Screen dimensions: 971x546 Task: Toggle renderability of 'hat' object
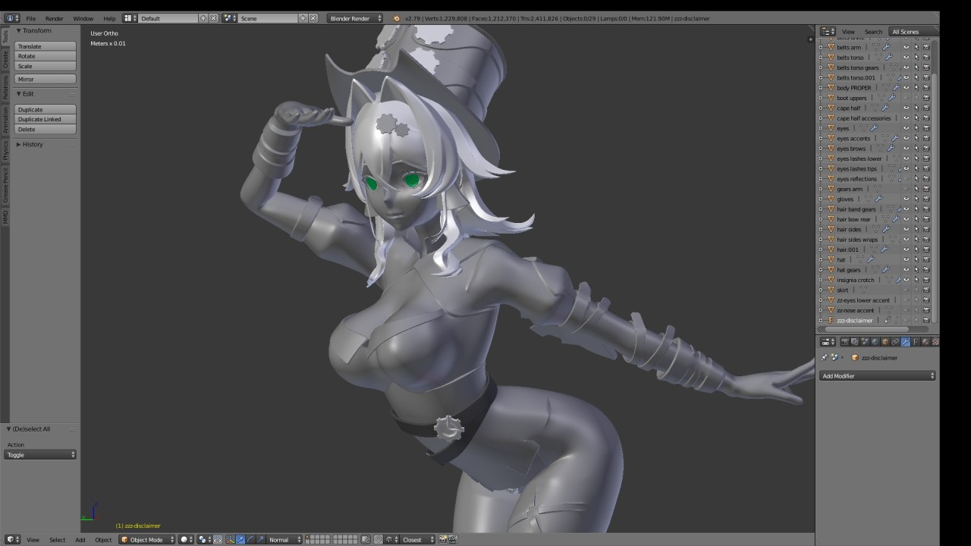tap(926, 259)
